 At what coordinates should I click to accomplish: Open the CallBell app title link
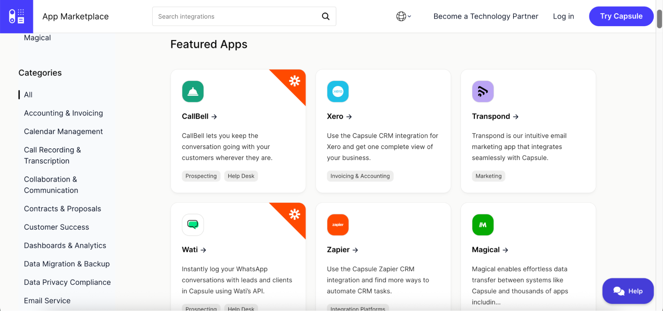pyautogui.click(x=199, y=117)
